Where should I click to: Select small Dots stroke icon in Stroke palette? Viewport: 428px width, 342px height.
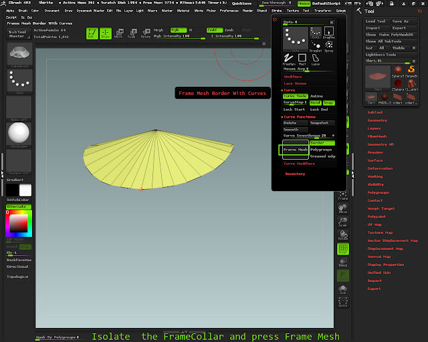pyautogui.click(x=316, y=33)
